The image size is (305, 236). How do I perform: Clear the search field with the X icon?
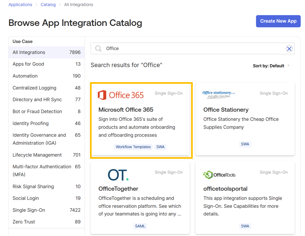tap(289, 49)
